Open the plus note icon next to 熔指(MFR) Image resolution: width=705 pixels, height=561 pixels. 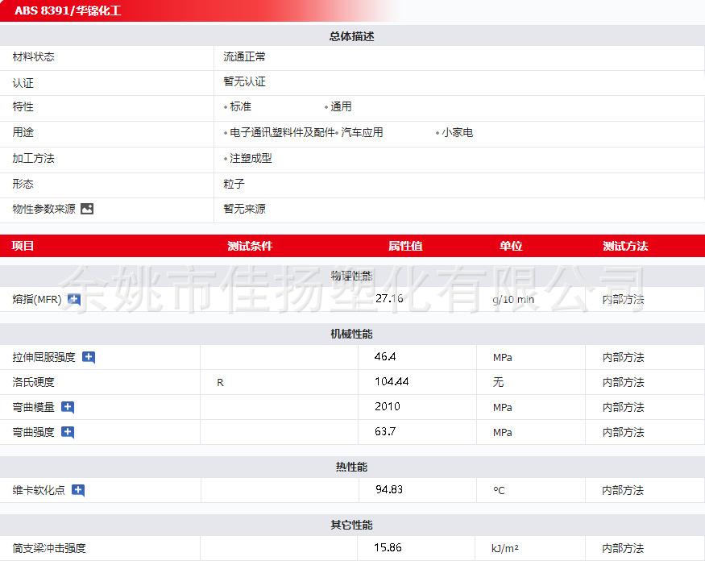[74, 299]
